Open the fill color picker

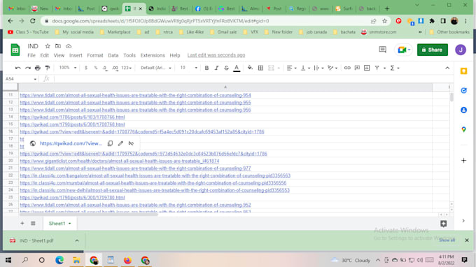250,68
